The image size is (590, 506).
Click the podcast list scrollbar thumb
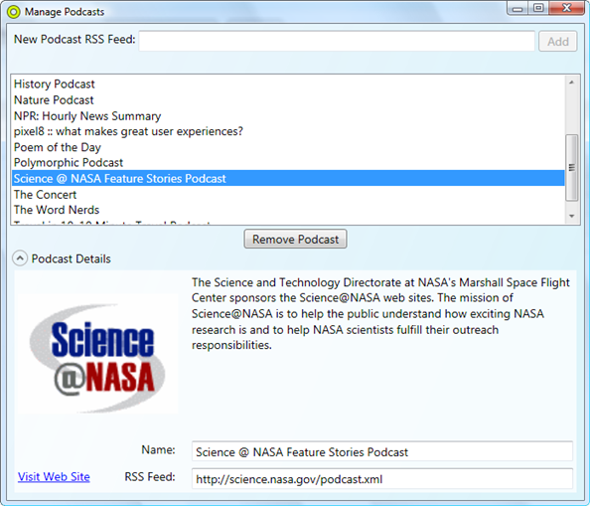571,168
